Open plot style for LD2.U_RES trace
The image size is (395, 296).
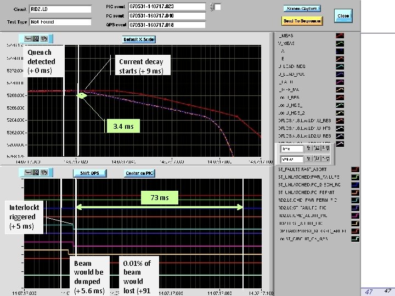pyautogui.click(x=340, y=136)
